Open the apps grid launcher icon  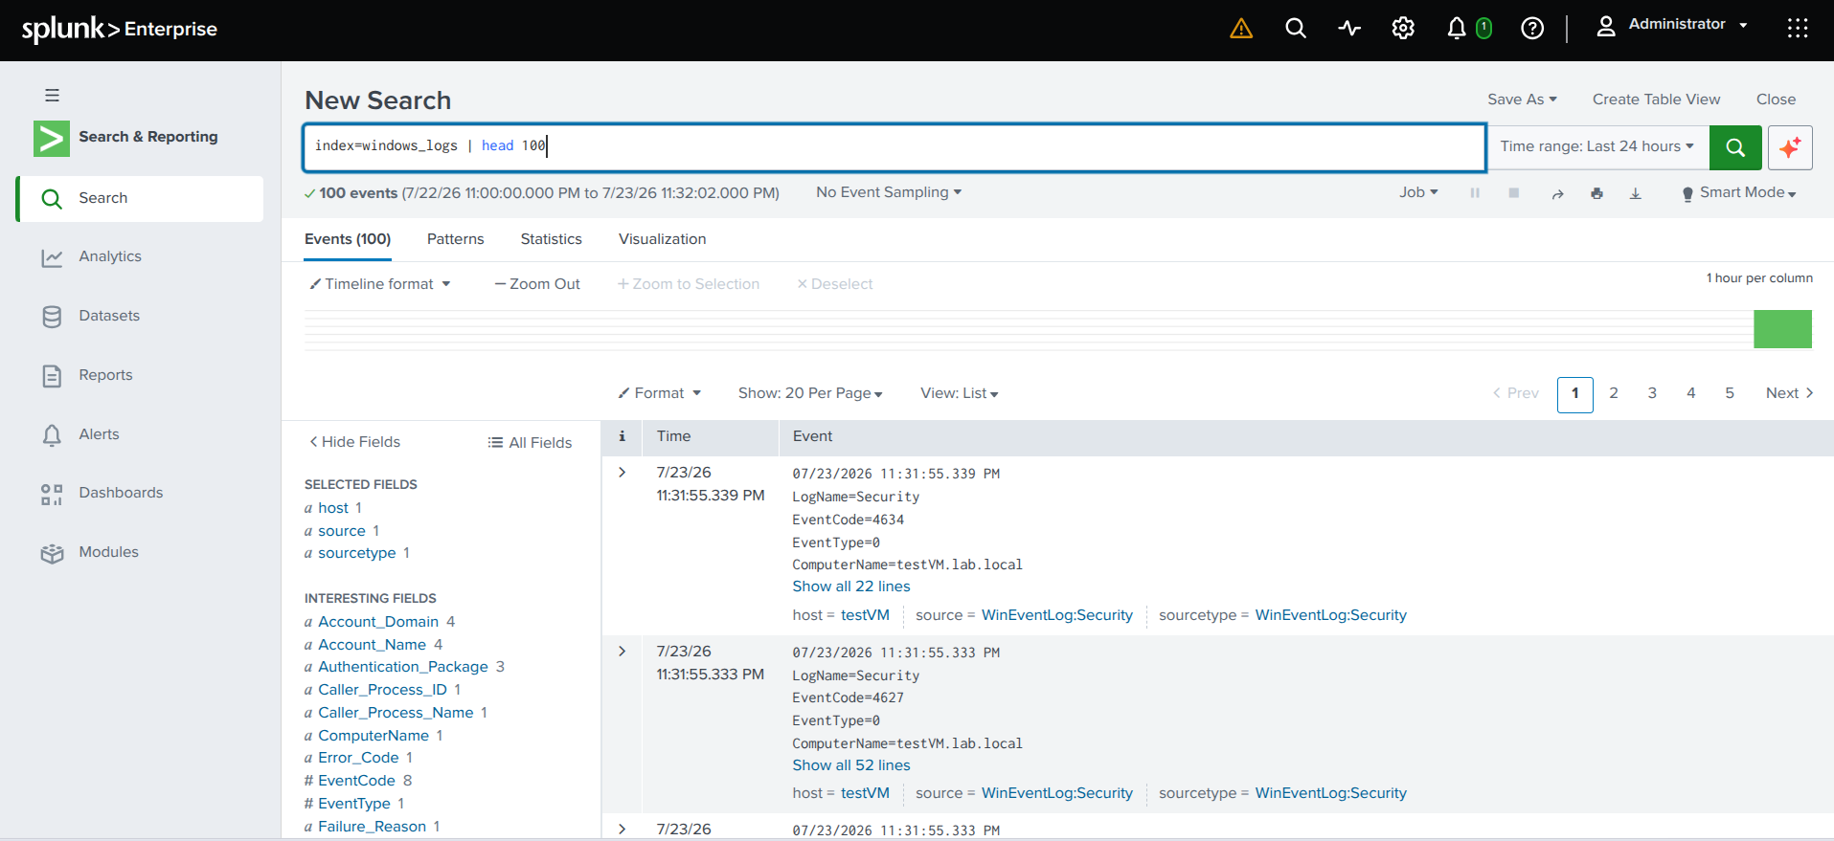1798,29
